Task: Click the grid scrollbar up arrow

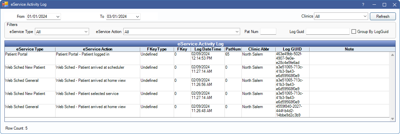Action: click(392, 55)
